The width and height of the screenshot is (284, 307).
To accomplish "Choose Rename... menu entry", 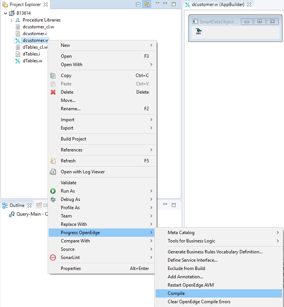I will (102, 108).
